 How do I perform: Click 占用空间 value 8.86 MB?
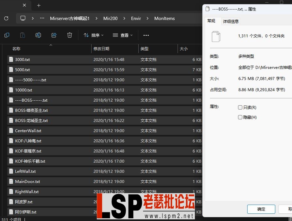[262, 90]
